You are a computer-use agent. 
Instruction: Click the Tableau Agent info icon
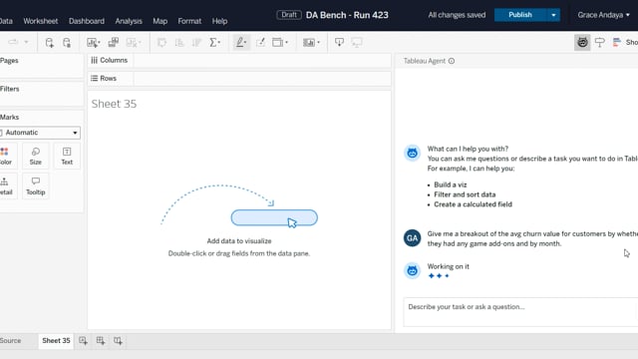pyautogui.click(x=452, y=61)
